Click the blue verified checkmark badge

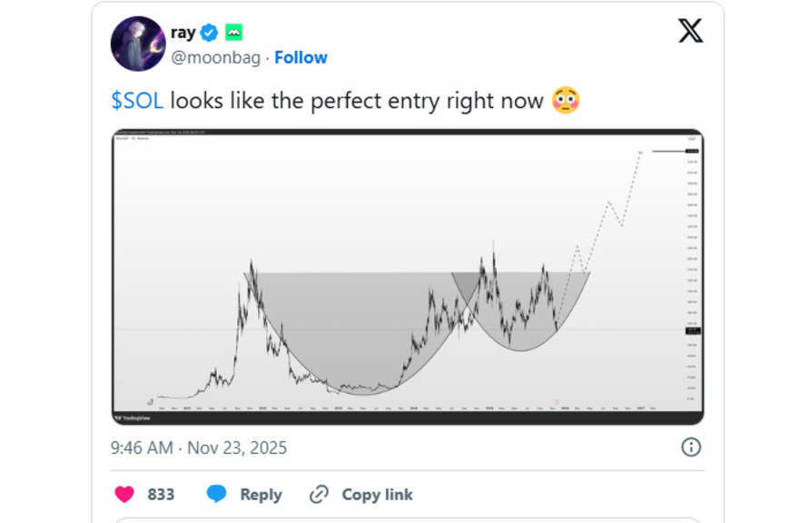[x=209, y=33]
